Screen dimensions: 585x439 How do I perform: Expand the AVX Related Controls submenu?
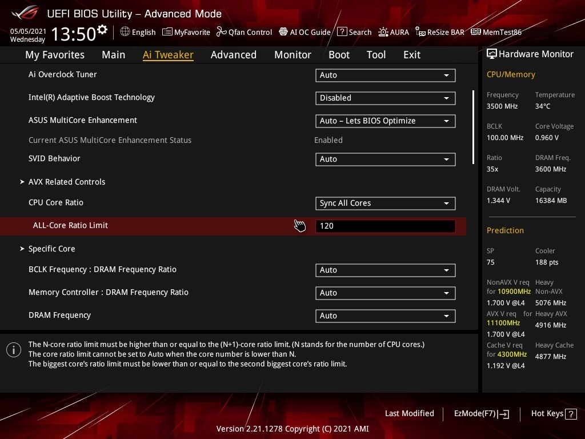point(67,182)
